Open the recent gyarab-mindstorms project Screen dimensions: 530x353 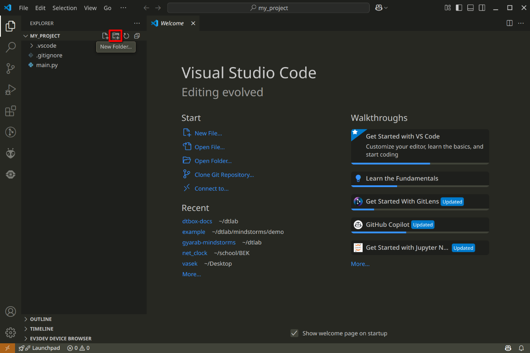point(208,242)
